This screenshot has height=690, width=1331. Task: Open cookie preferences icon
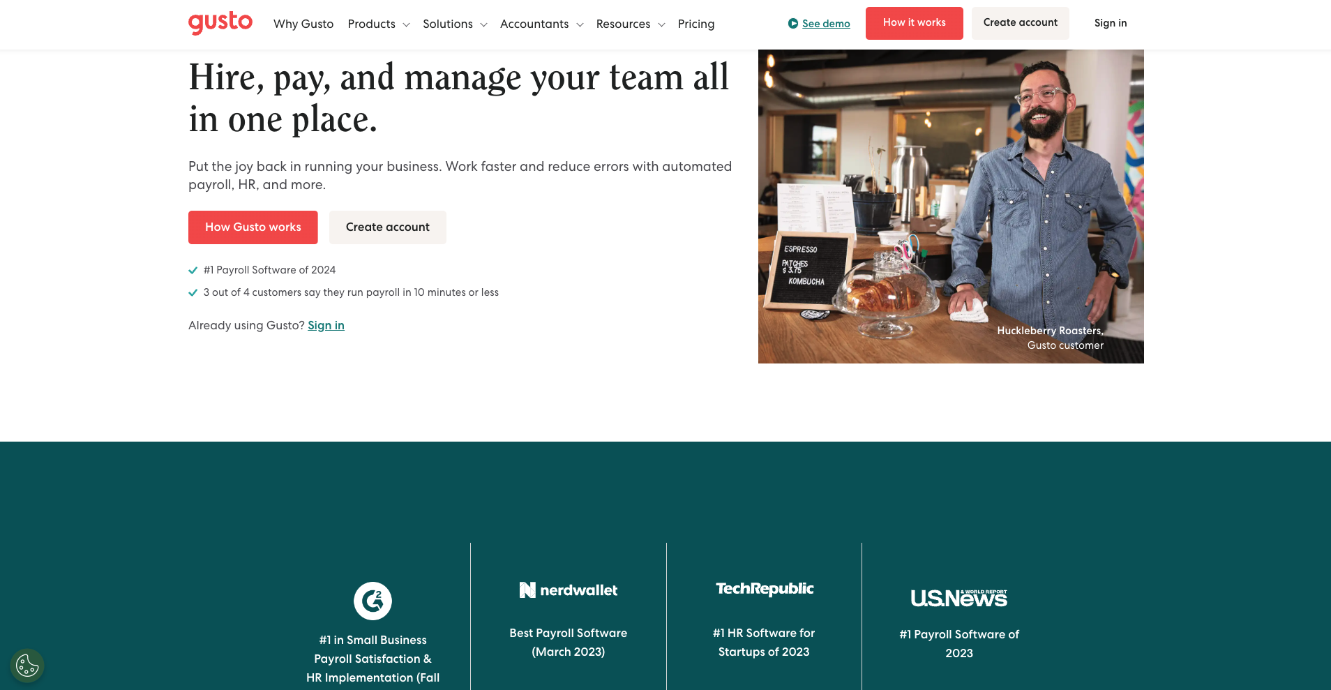(x=27, y=666)
